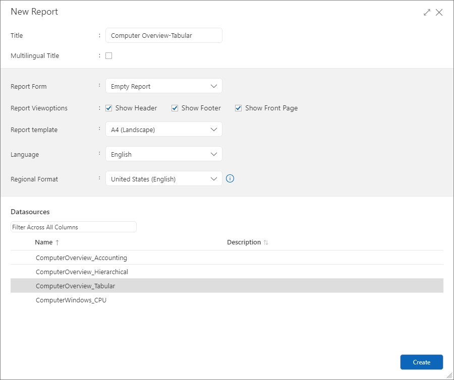Disable the Show Front Page option
This screenshot has height=380, width=454.
tap(238, 108)
